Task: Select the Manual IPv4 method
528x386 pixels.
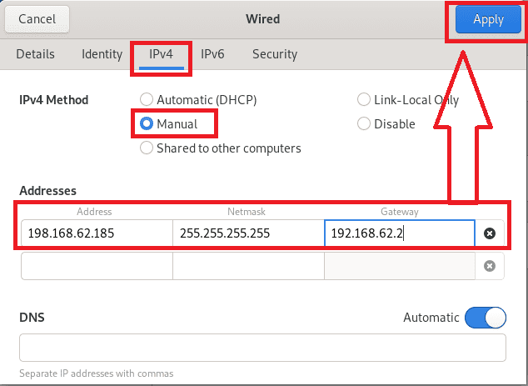Action: pos(169,124)
